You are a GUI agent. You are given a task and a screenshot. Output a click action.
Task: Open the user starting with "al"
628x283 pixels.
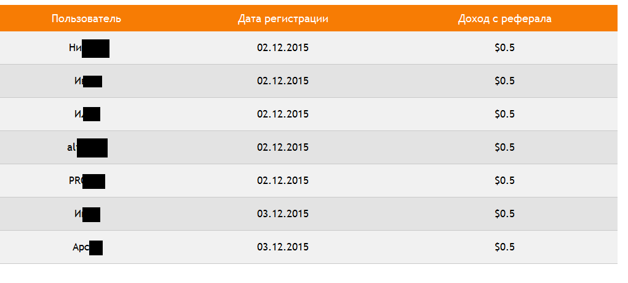coord(87,148)
